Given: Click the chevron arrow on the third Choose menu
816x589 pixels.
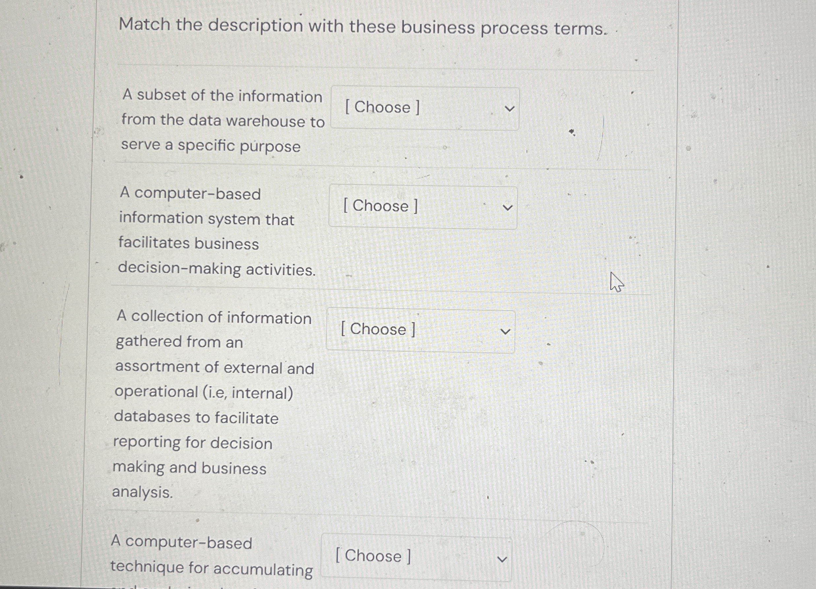Looking at the screenshot, I should click(x=505, y=331).
